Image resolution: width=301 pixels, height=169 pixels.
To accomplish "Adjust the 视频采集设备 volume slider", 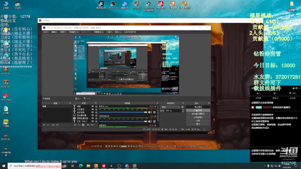I will pos(123,121).
